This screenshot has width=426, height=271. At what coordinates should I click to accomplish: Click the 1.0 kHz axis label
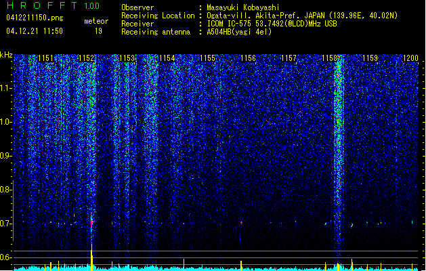pos(5,122)
